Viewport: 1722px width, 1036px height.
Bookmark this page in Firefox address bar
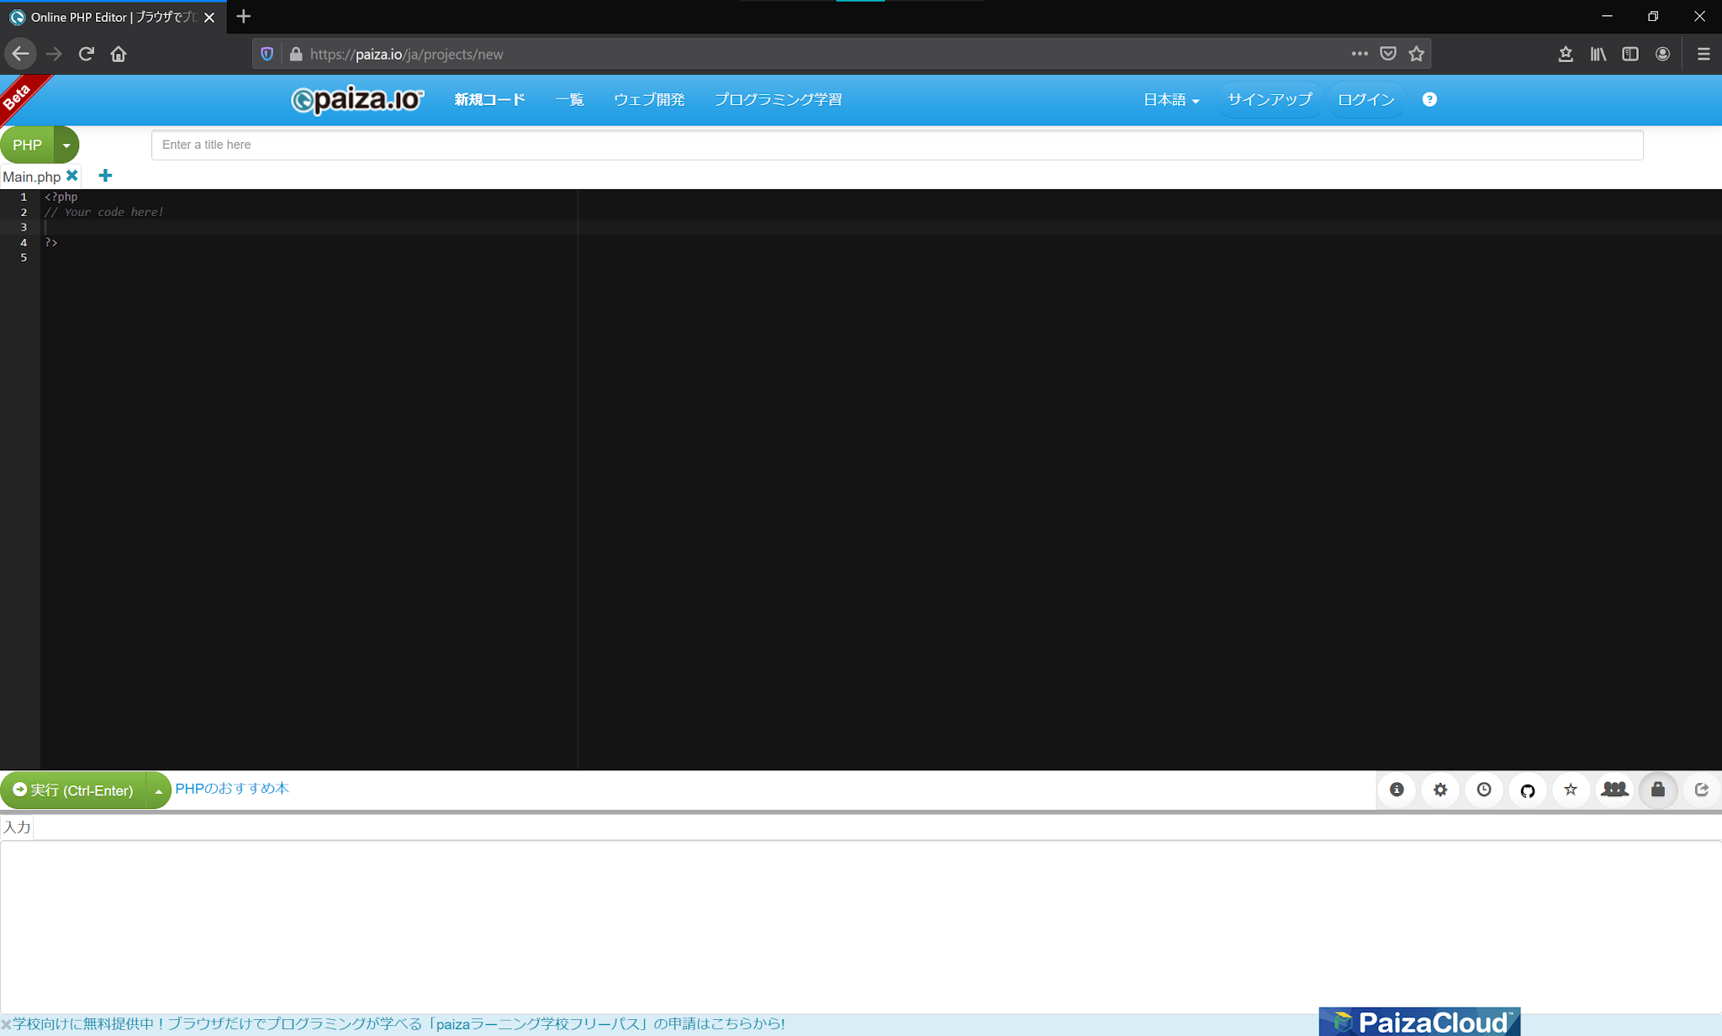click(1417, 54)
